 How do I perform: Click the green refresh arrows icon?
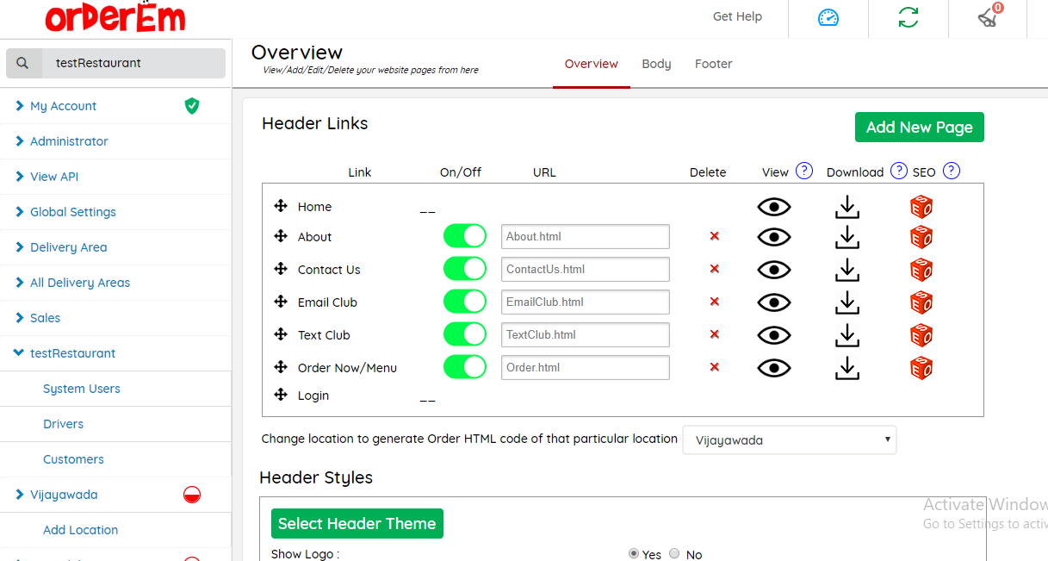coord(908,17)
